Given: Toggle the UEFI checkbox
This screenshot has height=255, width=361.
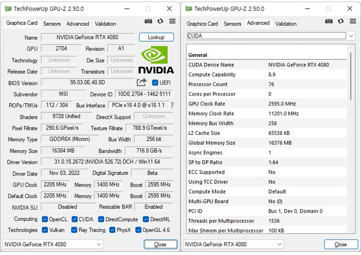Looking at the screenshot, I should [x=155, y=82].
